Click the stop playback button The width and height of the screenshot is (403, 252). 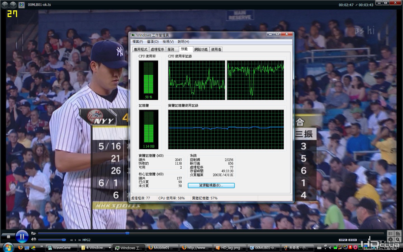(x=8, y=237)
